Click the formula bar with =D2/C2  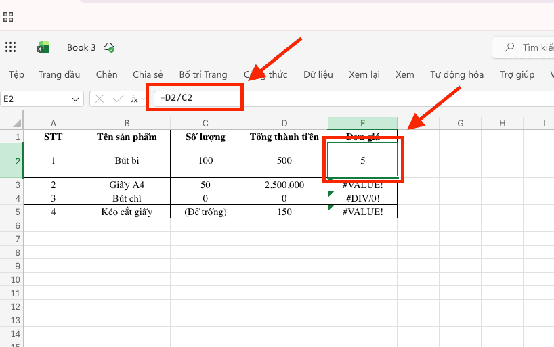354,99
